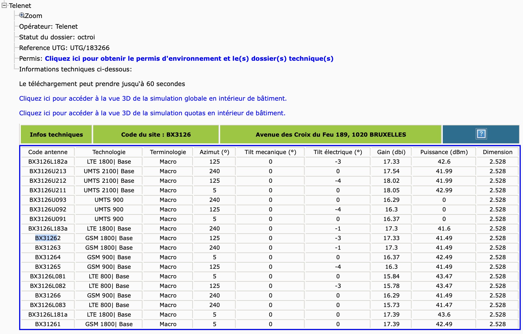
Task: Select antenna code BX3126L182a
Action: pyautogui.click(x=48, y=162)
